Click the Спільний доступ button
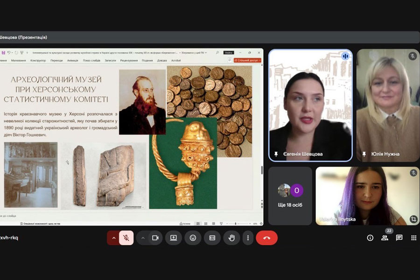 click(x=248, y=60)
